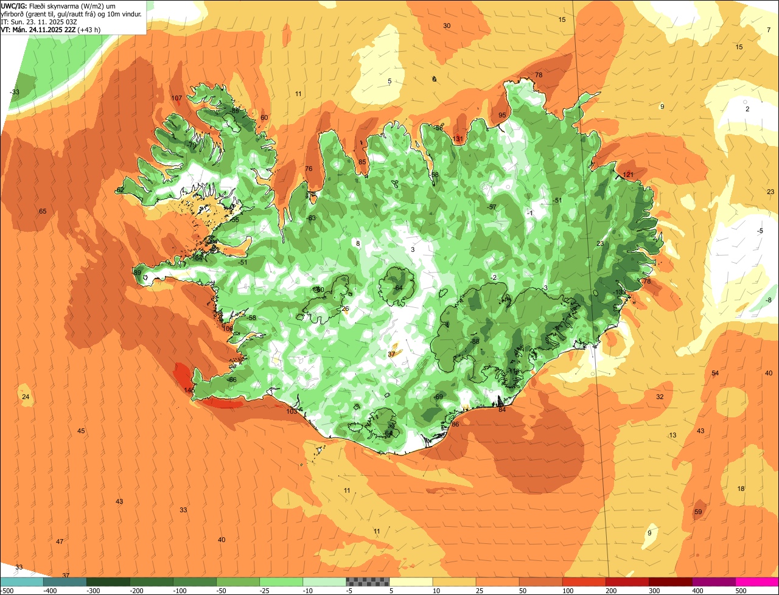The width and height of the screenshot is (779, 595).
Task: Click the legend label 500
Action: coord(742,591)
